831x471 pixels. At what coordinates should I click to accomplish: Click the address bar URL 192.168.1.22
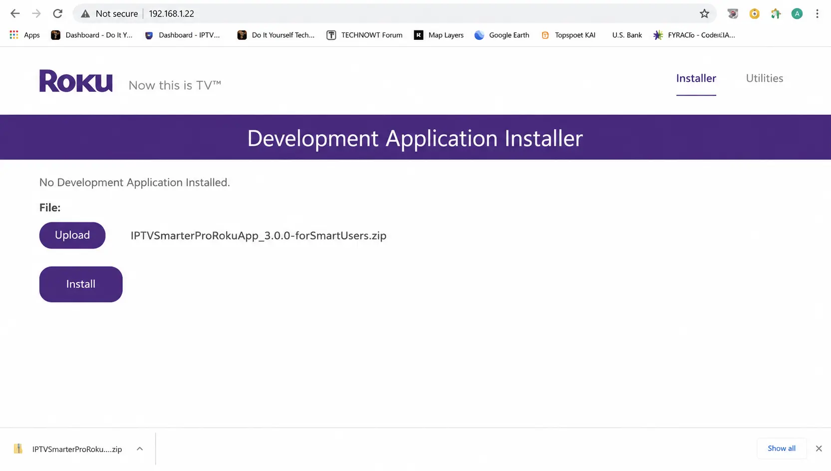(x=171, y=13)
